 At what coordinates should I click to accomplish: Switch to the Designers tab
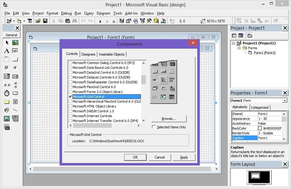pos(88,54)
